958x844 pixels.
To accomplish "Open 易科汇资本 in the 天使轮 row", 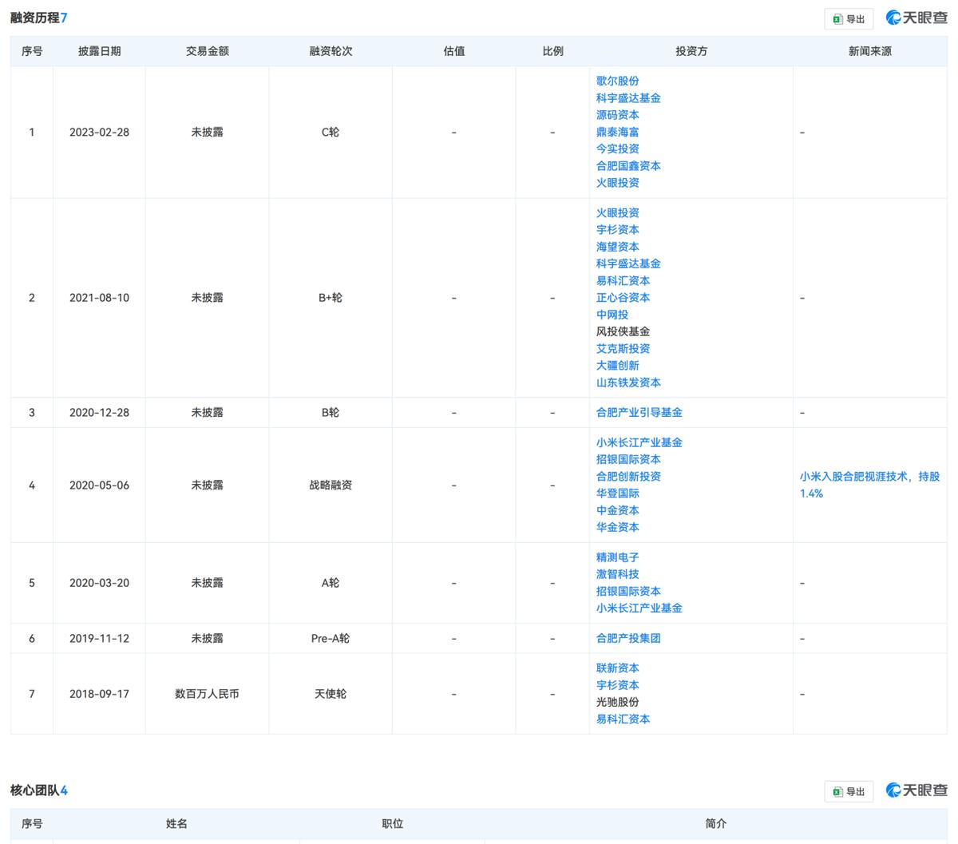I will point(623,719).
